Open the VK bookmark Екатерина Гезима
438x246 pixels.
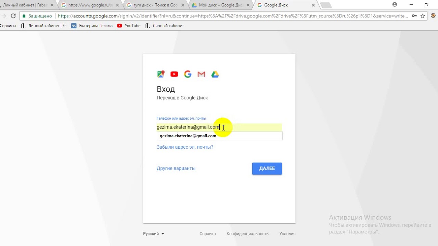92,26
